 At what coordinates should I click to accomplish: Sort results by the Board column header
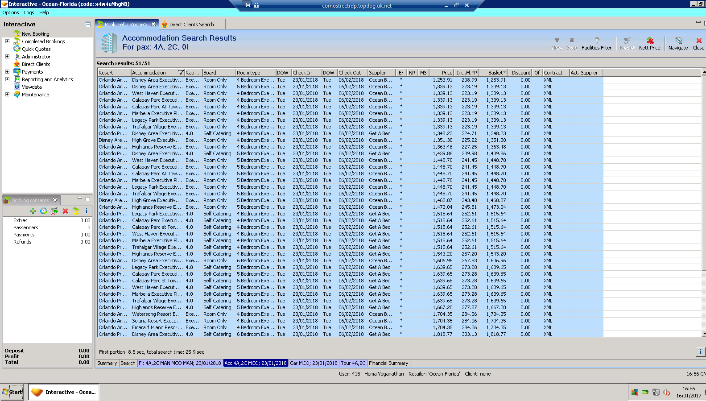pos(219,73)
